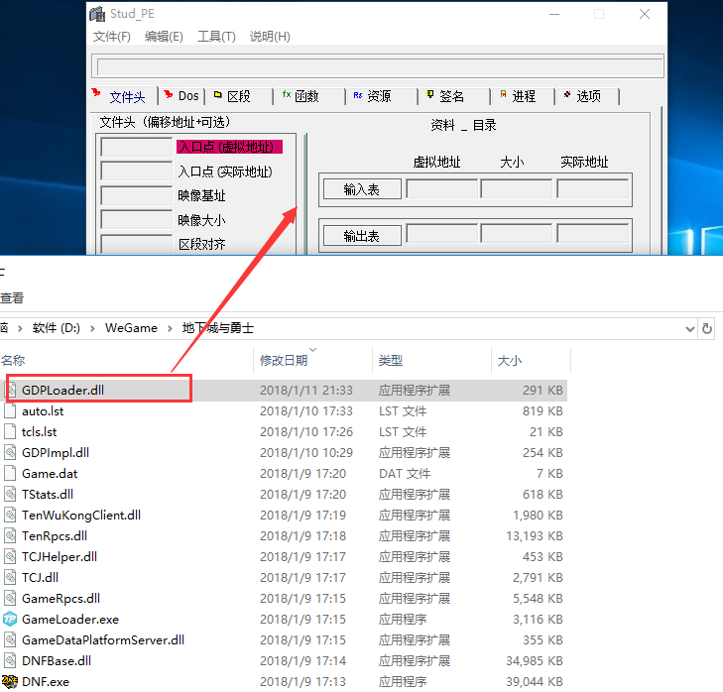Click the 映像大小 value field
The height and width of the screenshot is (692, 723).
click(x=137, y=219)
